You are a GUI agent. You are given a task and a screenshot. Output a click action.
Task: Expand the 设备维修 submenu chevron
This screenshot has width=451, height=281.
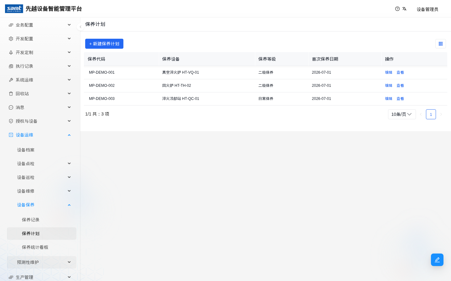[69, 191]
